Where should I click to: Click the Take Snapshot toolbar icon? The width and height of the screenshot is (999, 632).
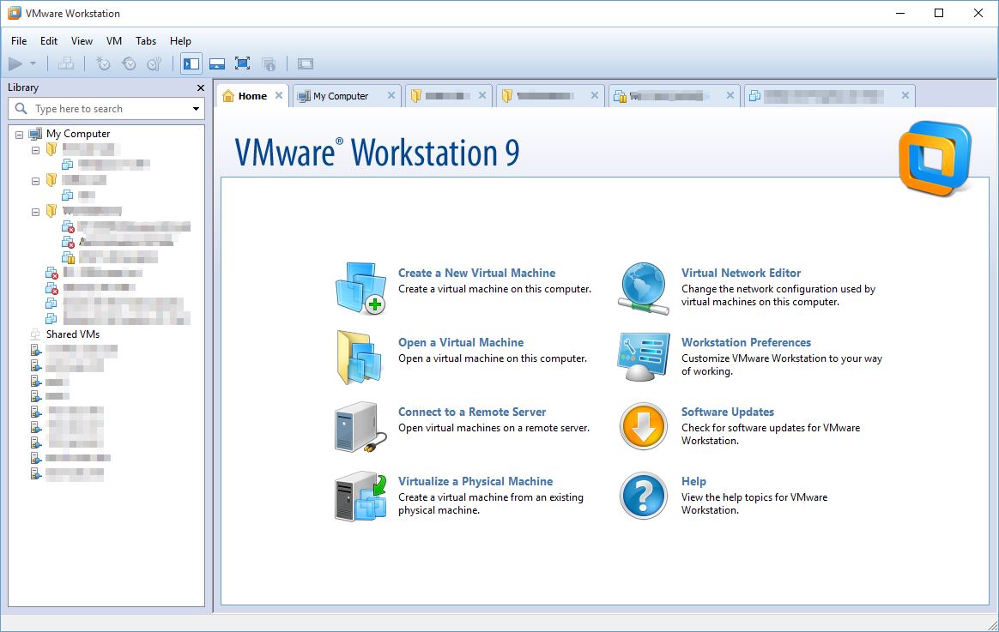coord(103,63)
